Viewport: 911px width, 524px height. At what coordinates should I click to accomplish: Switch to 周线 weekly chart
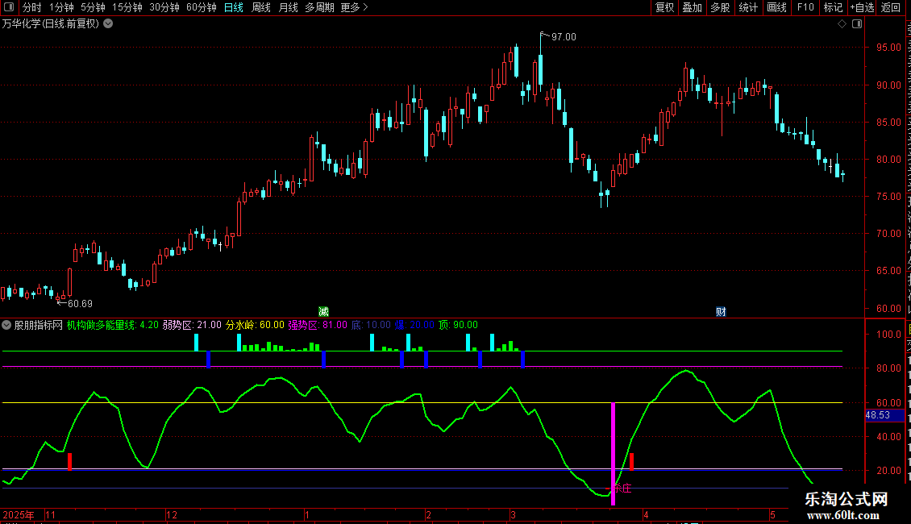261,7
